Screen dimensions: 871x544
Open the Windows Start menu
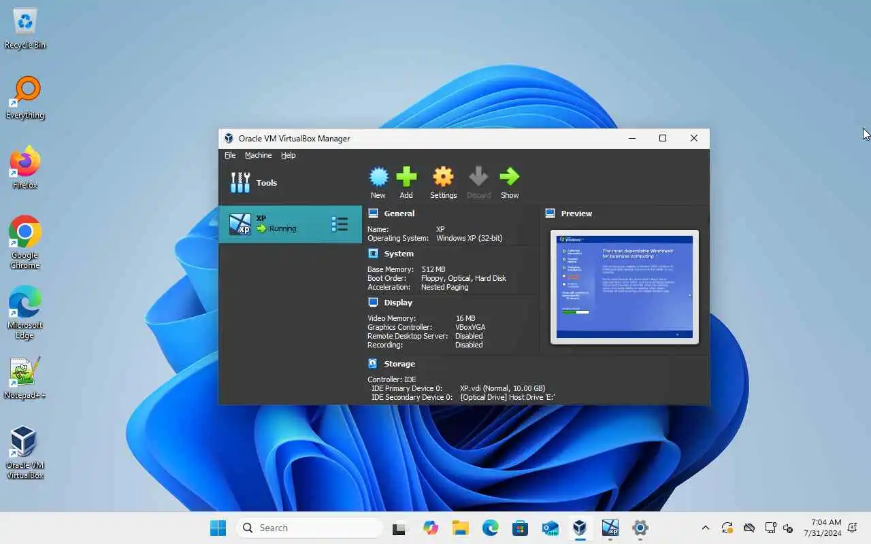point(218,528)
